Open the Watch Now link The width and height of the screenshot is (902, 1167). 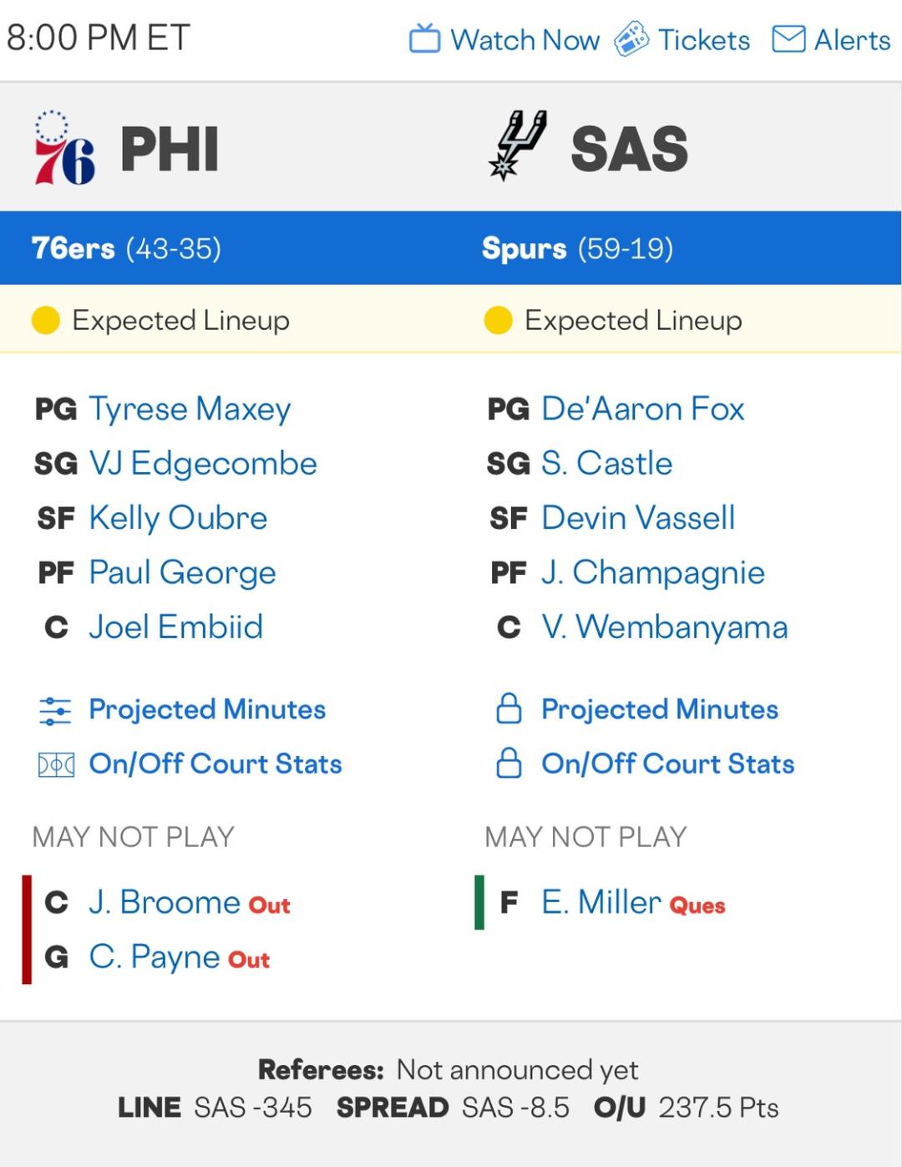(524, 40)
